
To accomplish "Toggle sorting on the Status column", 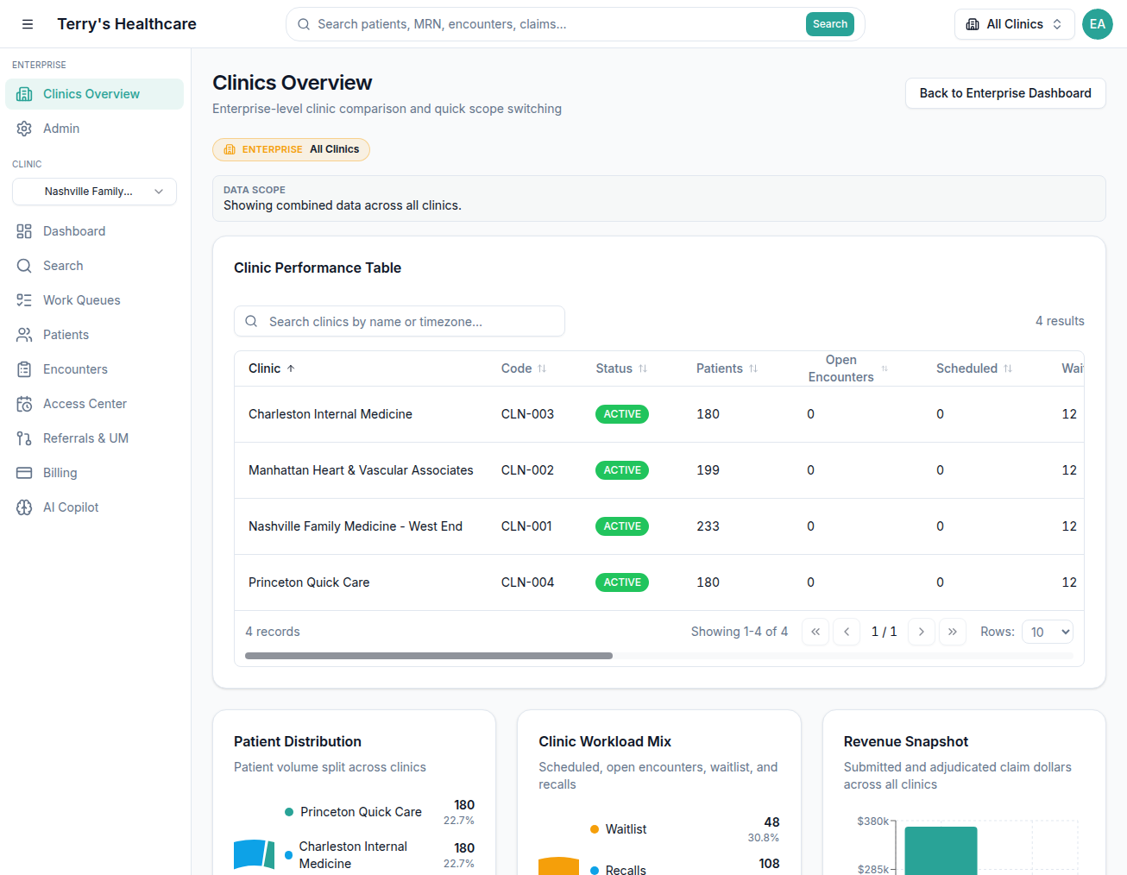I will 620,368.
